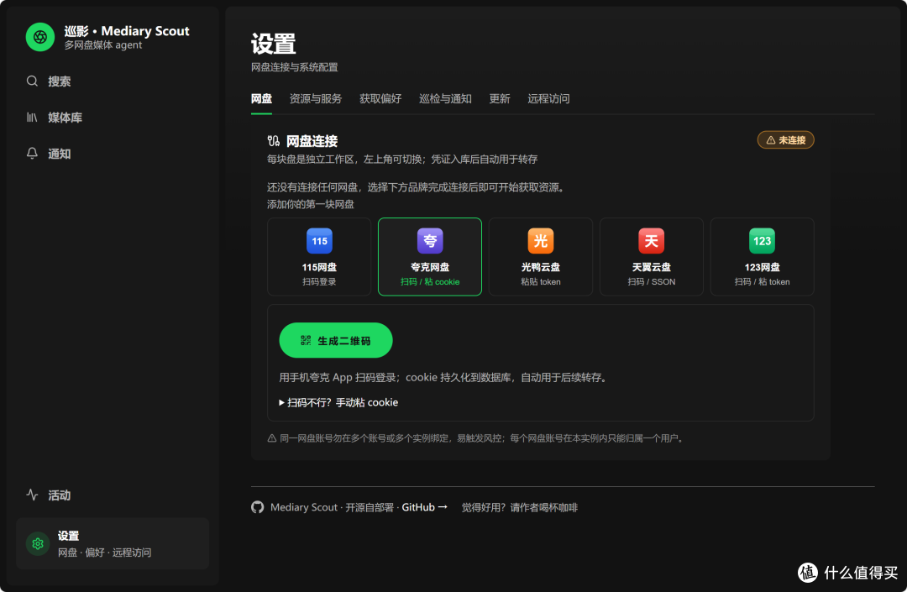Switch to the 资源与服务 tab
The width and height of the screenshot is (907, 592).
(315, 99)
